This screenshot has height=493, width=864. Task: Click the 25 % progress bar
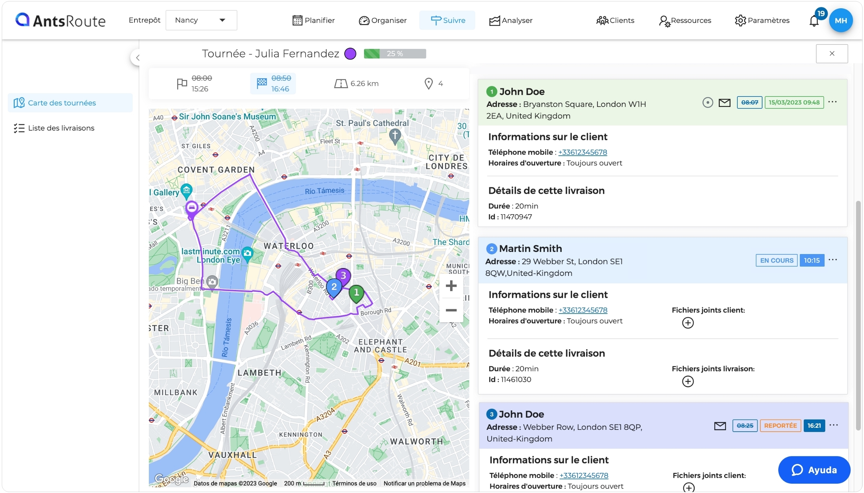(395, 53)
